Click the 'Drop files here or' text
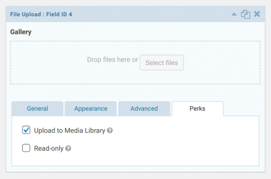The height and width of the screenshot is (179, 271). [x=112, y=60]
